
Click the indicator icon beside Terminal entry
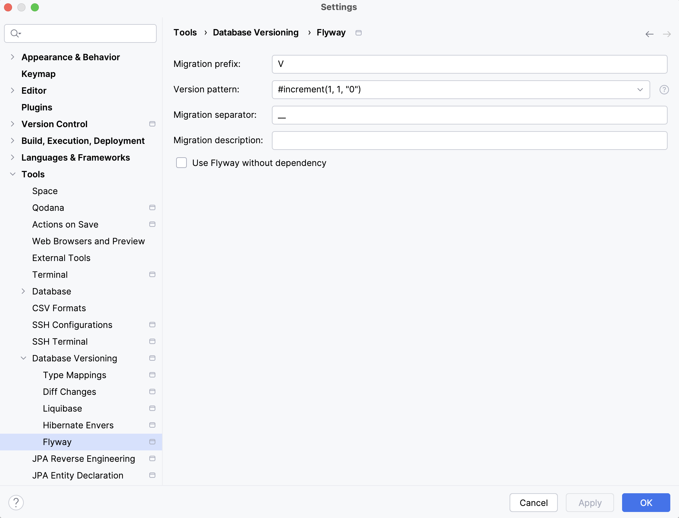coord(152,274)
